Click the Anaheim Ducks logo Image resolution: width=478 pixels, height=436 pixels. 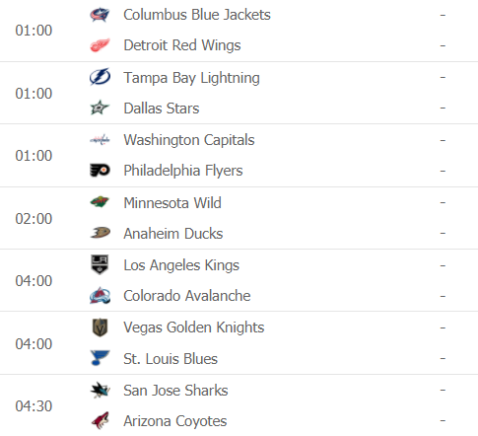pyautogui.click(x=100, y=233)
